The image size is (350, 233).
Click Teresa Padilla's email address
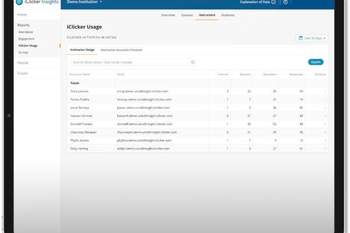click(144, 100)
